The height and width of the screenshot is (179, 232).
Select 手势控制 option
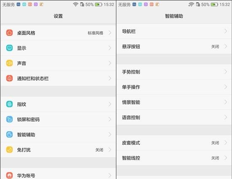[x=174, y=72]
